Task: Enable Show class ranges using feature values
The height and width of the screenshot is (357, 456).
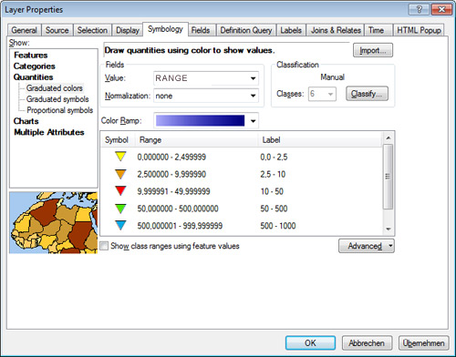Action: pyautogui.click(x=104, y=246)
